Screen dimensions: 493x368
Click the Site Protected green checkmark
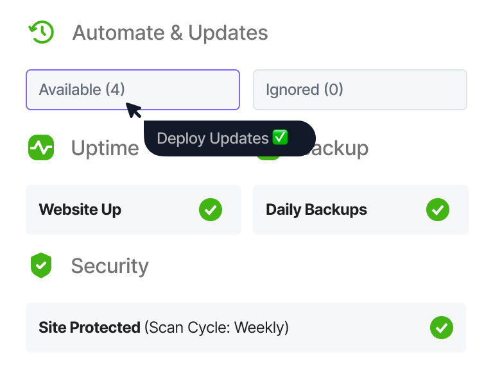click(441, 328)
